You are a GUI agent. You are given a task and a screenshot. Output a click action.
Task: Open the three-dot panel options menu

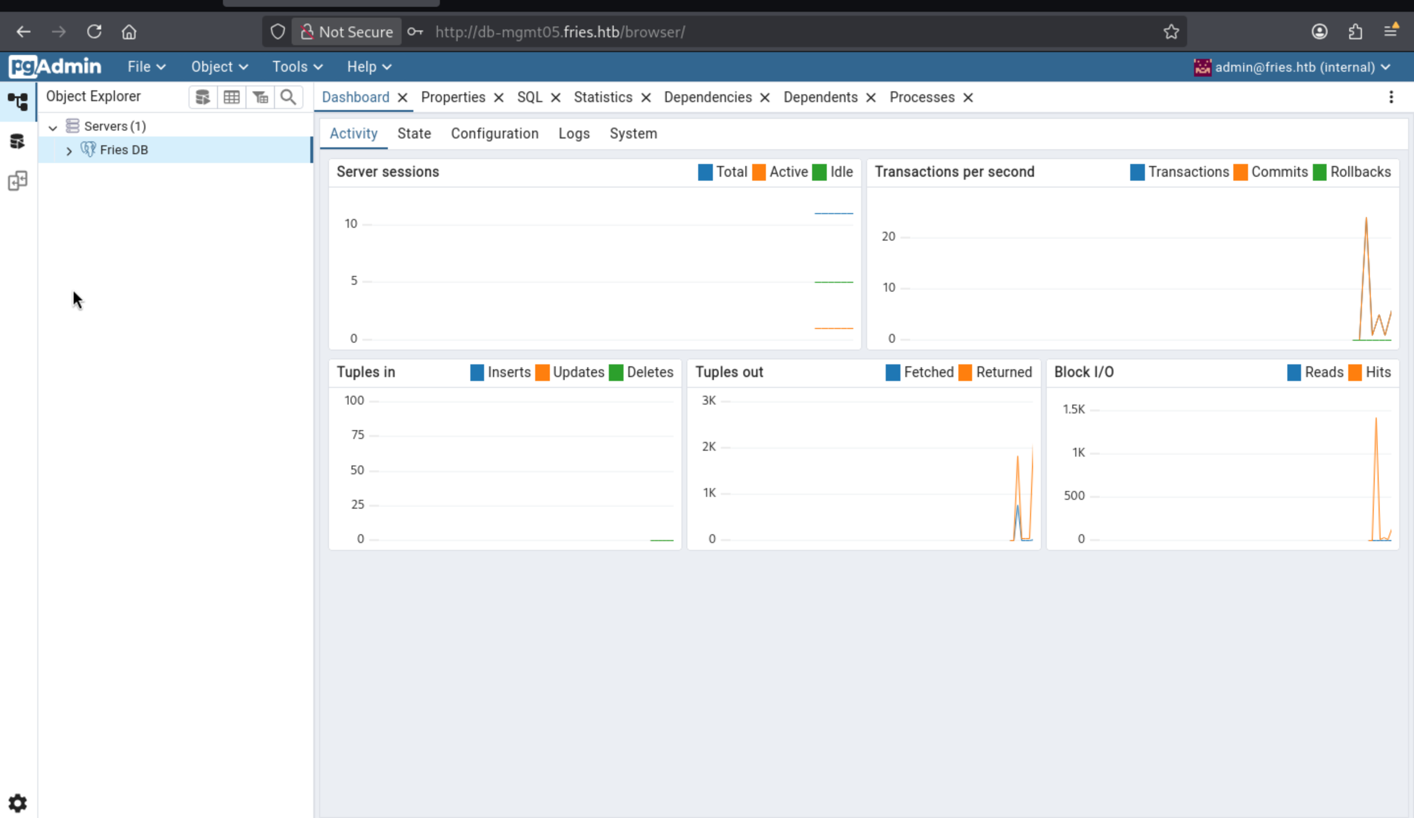pos(1390,97)
